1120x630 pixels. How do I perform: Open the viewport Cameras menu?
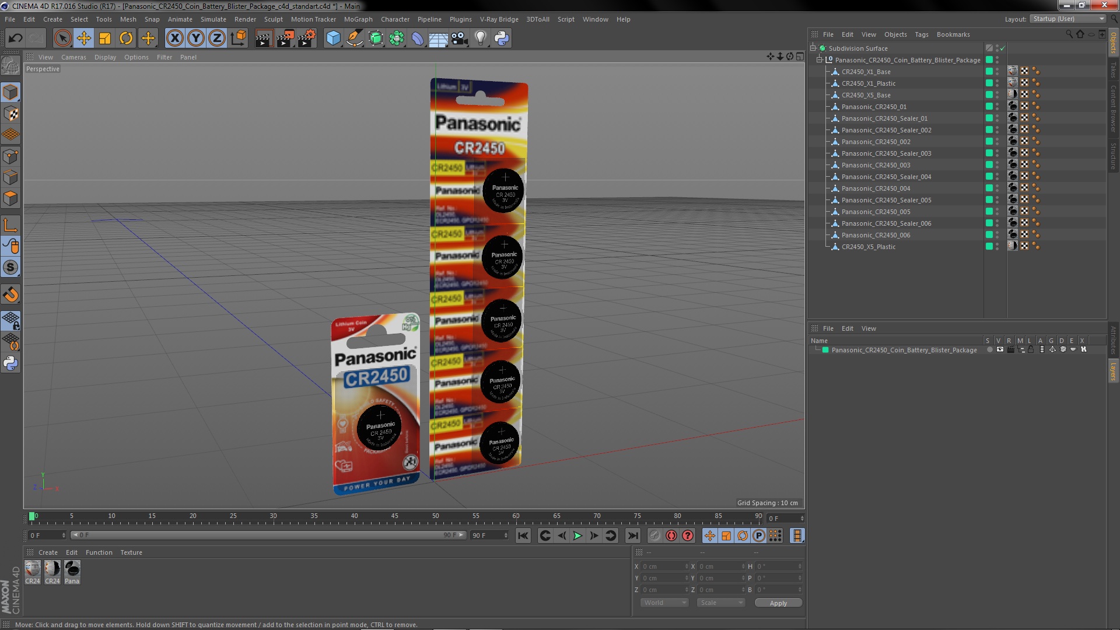coord(73,57)
